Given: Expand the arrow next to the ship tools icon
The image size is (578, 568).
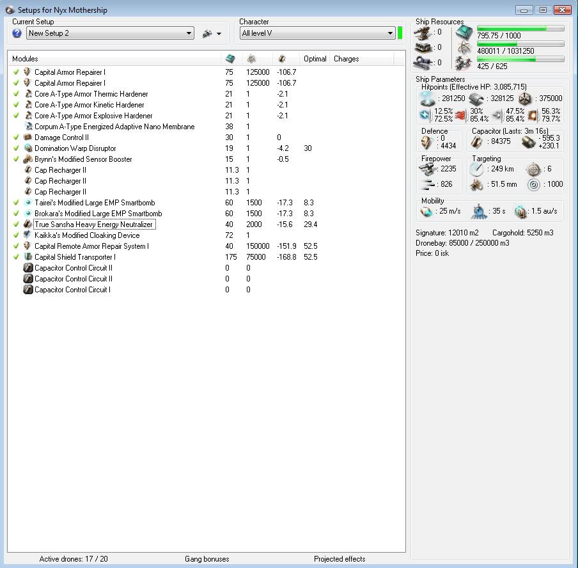Looking at the screenshot, I should coord(219,34).
